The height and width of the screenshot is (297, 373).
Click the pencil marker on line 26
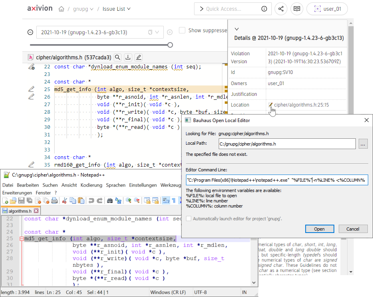[31, 97]
